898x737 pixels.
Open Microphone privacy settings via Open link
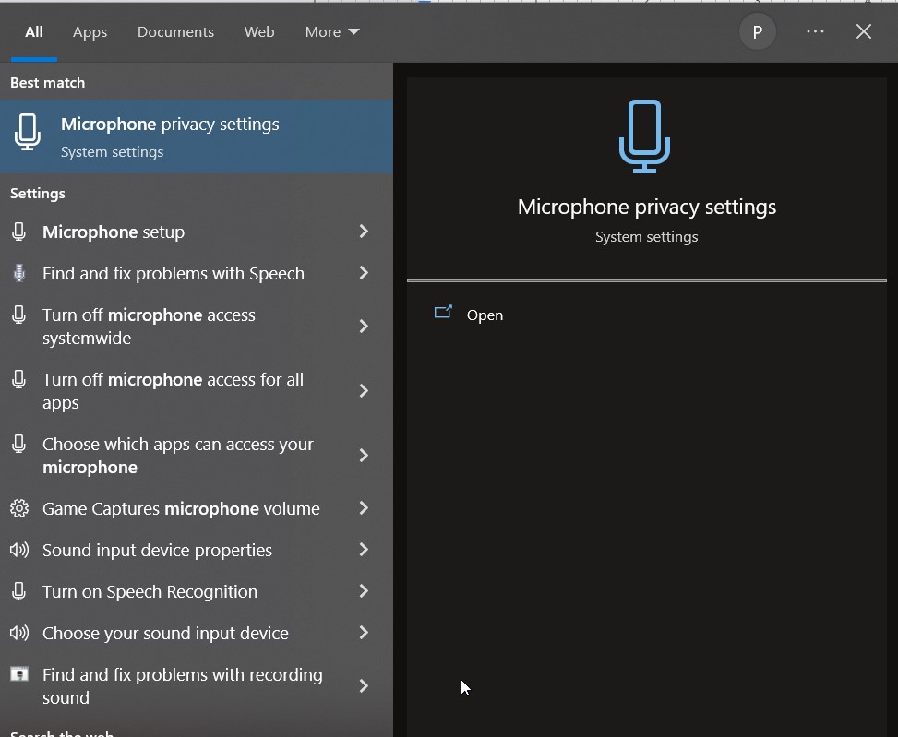click(x=485, y=315)
